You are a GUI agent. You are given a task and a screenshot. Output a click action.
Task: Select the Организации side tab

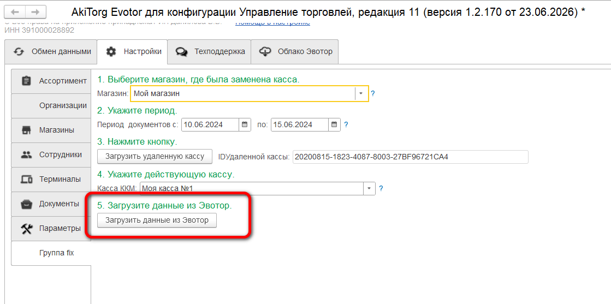[51, 106]
